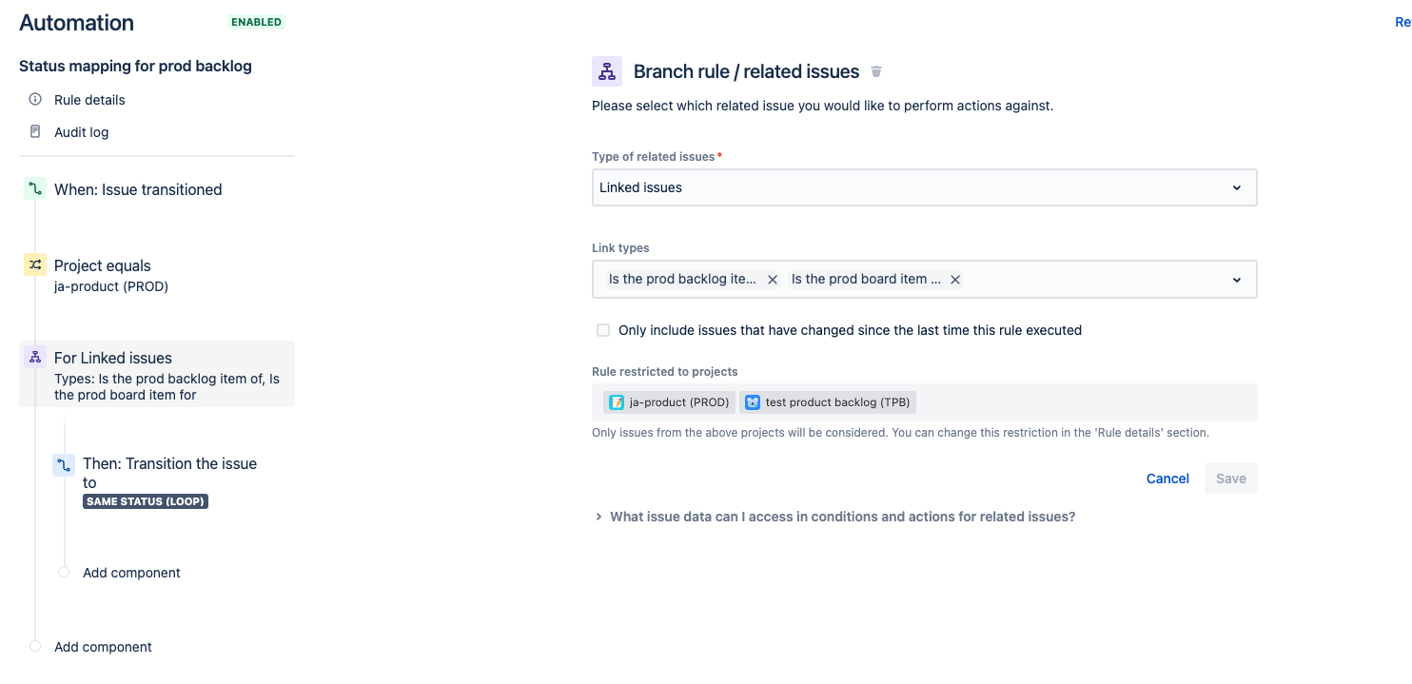This screenshot has width=1412, height=684.
Task: Click the Save button
Action: (1230, 479)
